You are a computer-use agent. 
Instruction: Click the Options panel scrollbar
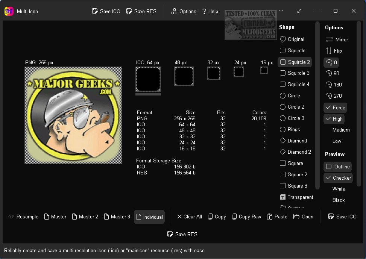tap(359, 104)
